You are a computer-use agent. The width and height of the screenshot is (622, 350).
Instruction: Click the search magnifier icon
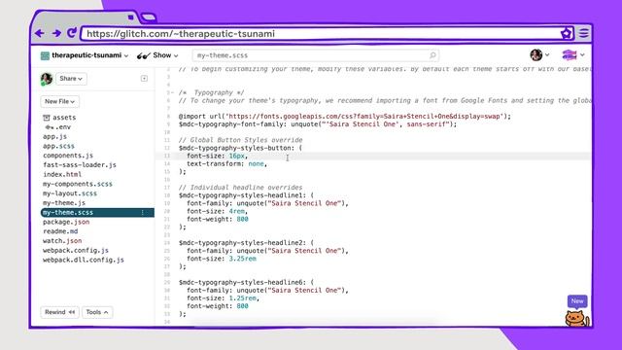tap(432, 55)
